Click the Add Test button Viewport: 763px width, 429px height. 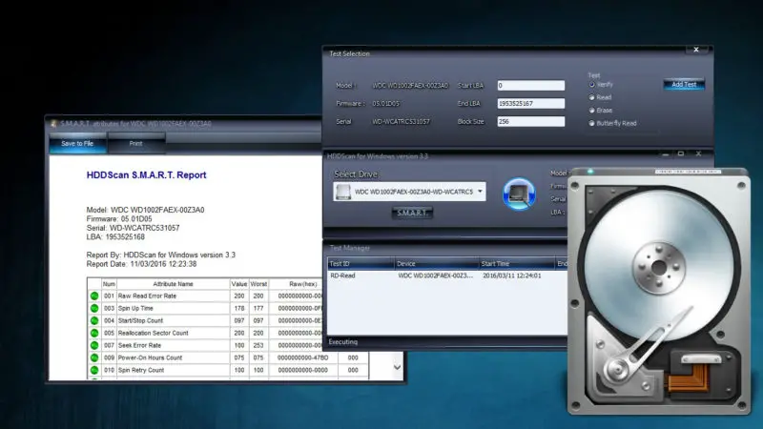684,85
